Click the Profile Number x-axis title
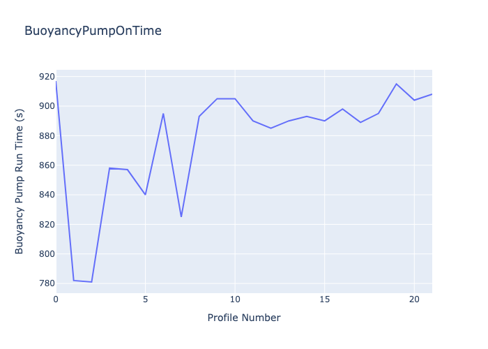488x349 pixels. [x=244, y=318]
